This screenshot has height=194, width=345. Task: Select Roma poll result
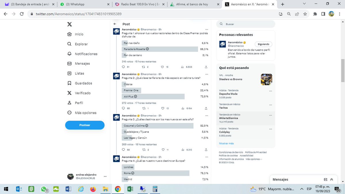(x=165, y=173)
